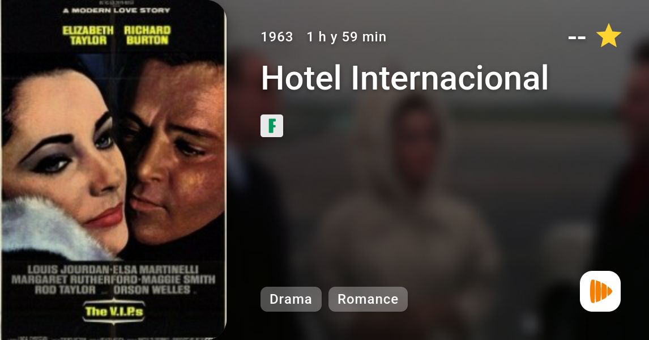
Task: Select the Romance genre tag
Action: tap(368, 299)
